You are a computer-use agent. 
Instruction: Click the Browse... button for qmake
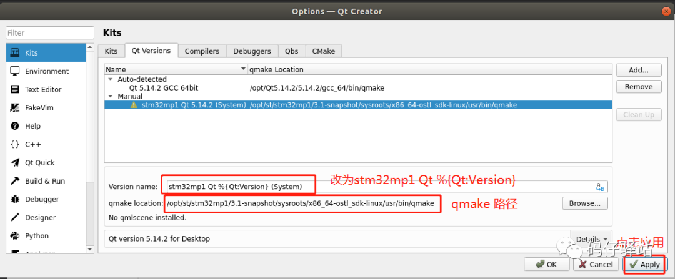point(584,203)
